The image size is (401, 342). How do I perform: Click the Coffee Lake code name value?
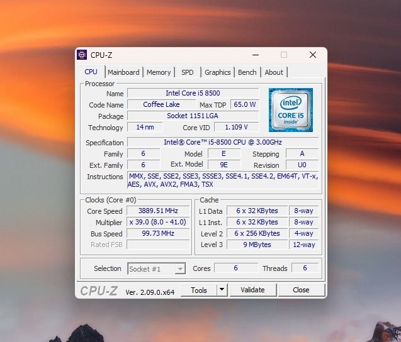[161, 104]
